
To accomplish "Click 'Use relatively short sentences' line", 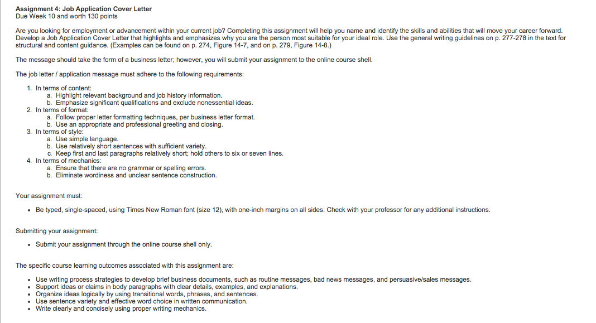I will click(131, 146).
